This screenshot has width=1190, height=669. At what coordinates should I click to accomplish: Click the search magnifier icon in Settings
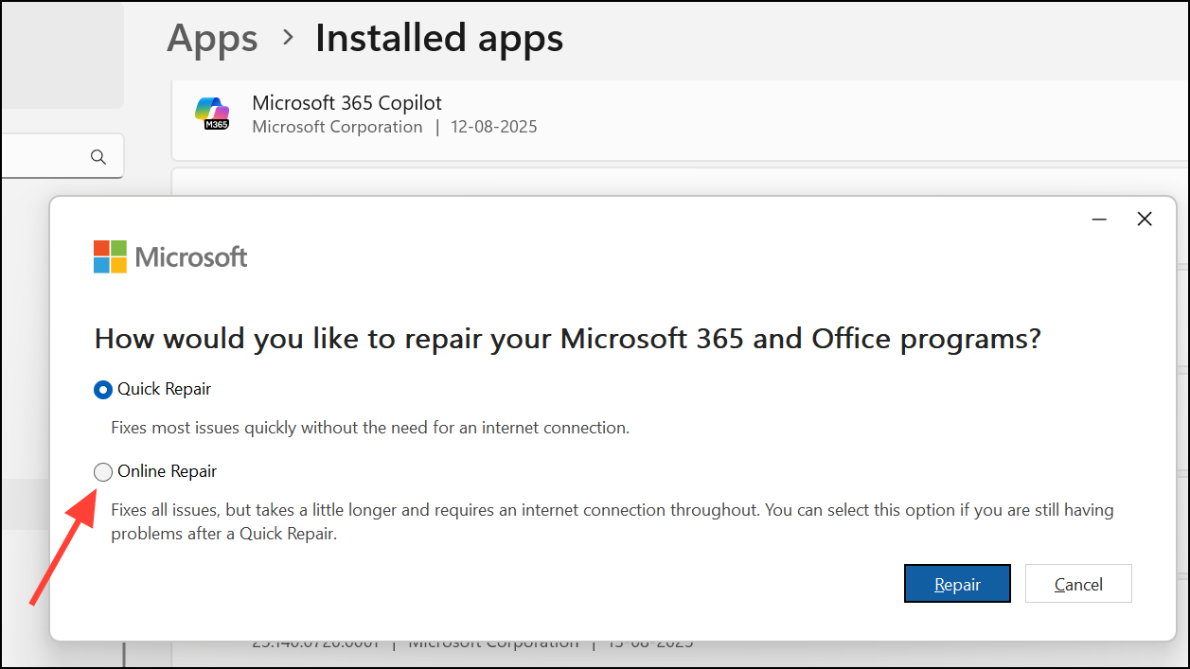(98, 157)
